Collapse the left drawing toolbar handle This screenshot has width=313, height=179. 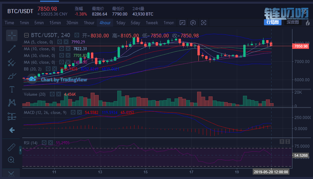pyautogui.click(x=20, y=150)
